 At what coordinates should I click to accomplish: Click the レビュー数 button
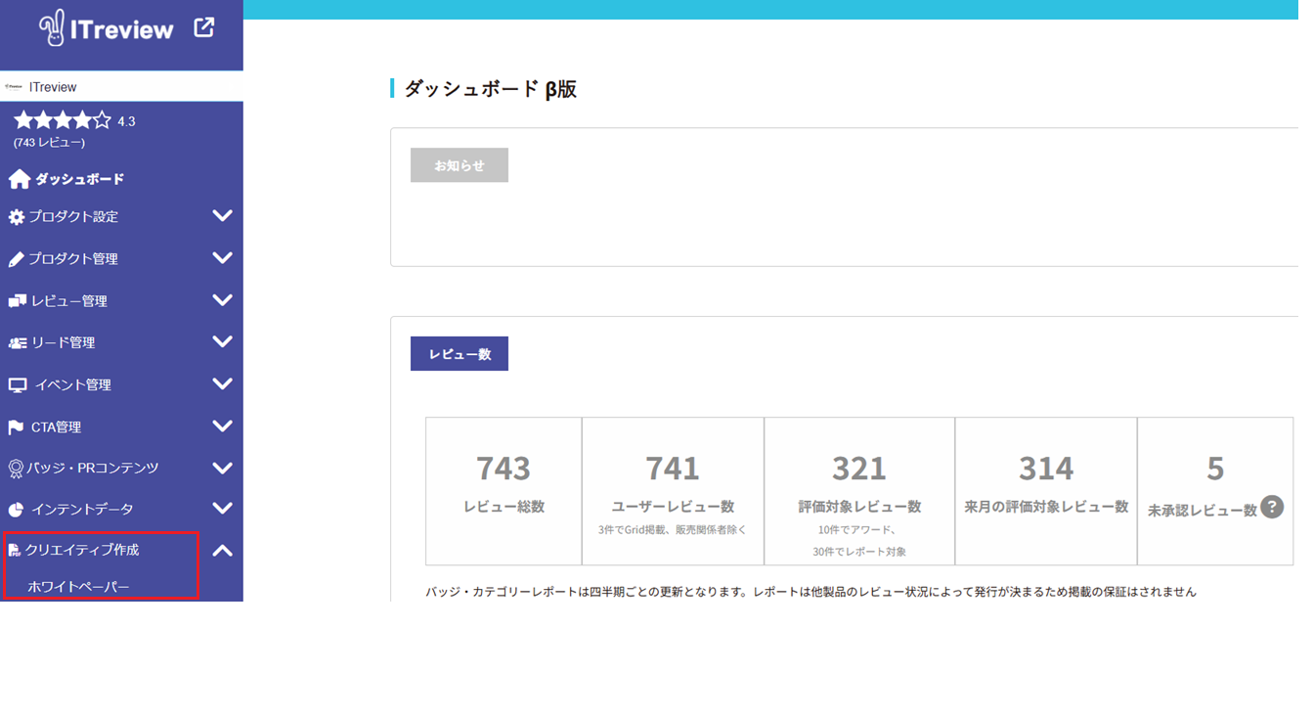(x=459, y=354)
